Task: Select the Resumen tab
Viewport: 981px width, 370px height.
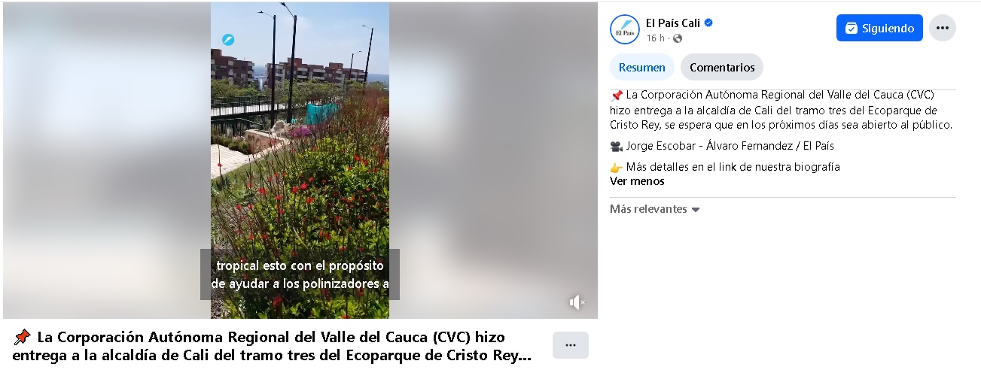Action: pyautogui.click(x=642, y=68)
